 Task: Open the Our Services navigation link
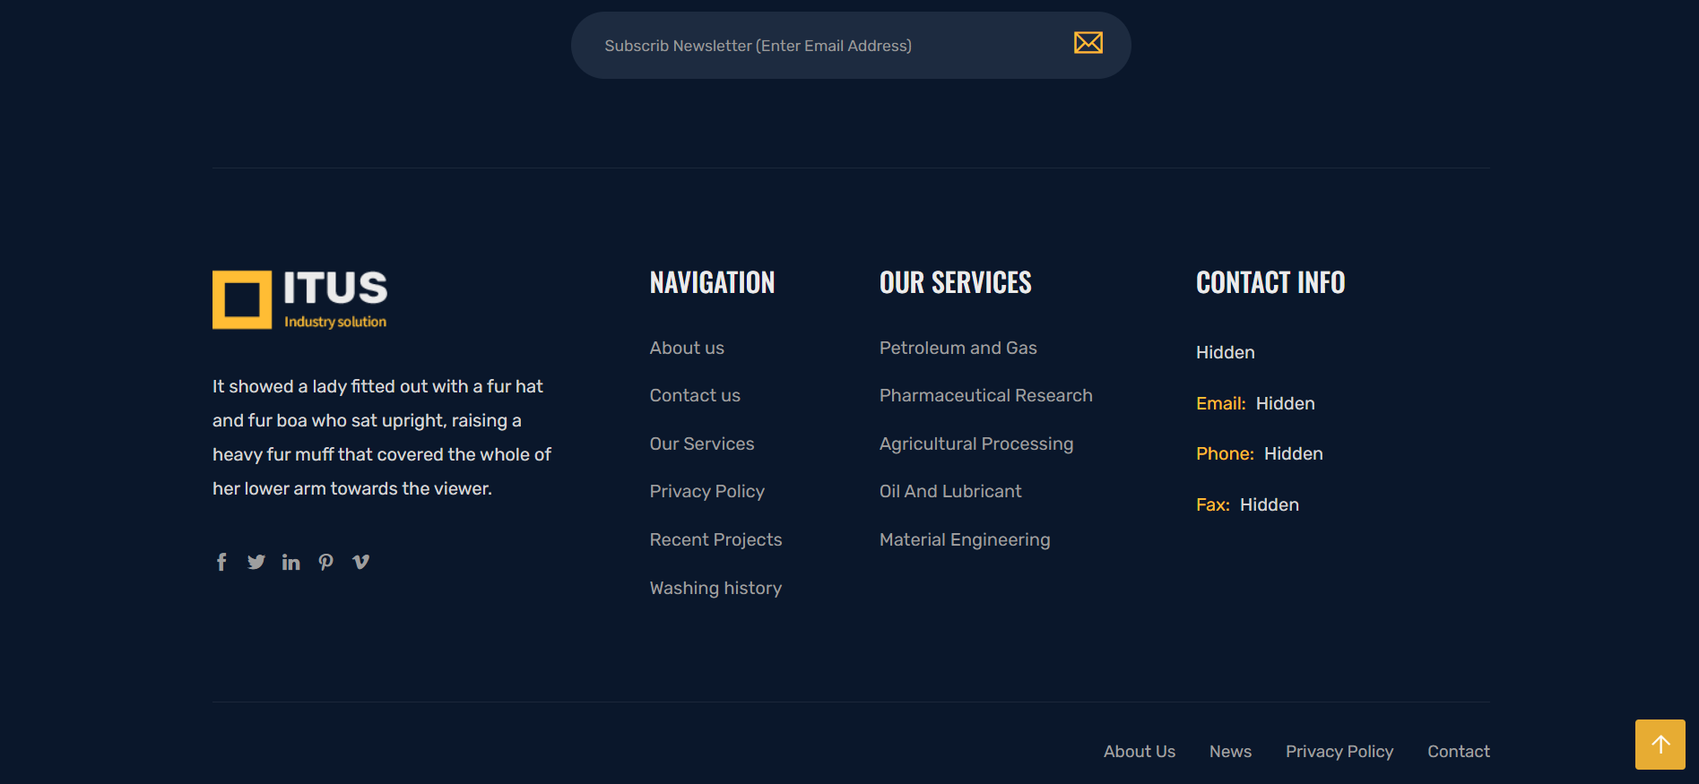click(x=702, y=444)
